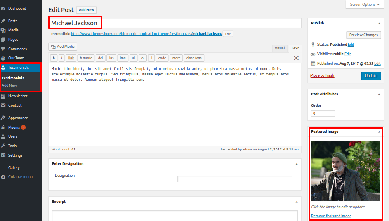The width and height of the screenshot is (389, 221).
Task: Switch to the Text editor tab
Action: pyautogui.click(x=295, y=48)
